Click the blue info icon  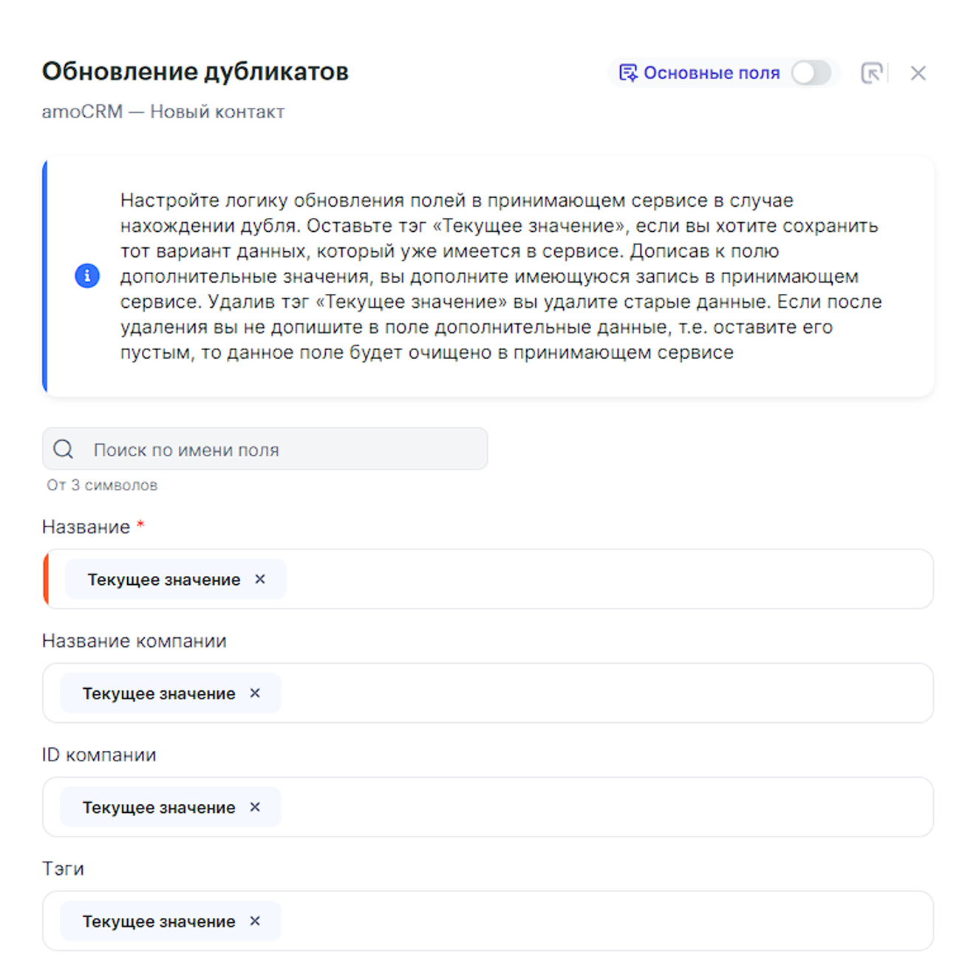tap(87, 275)
